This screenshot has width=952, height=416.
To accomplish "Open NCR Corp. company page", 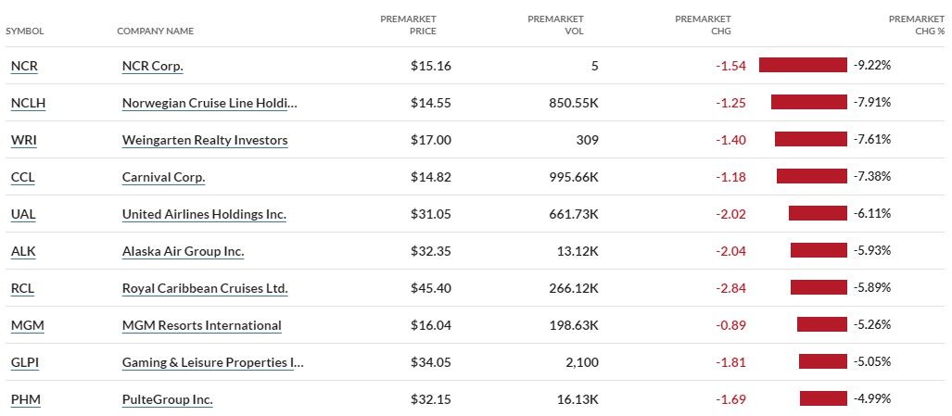I will pyautogui.click(x=153, y=66).
